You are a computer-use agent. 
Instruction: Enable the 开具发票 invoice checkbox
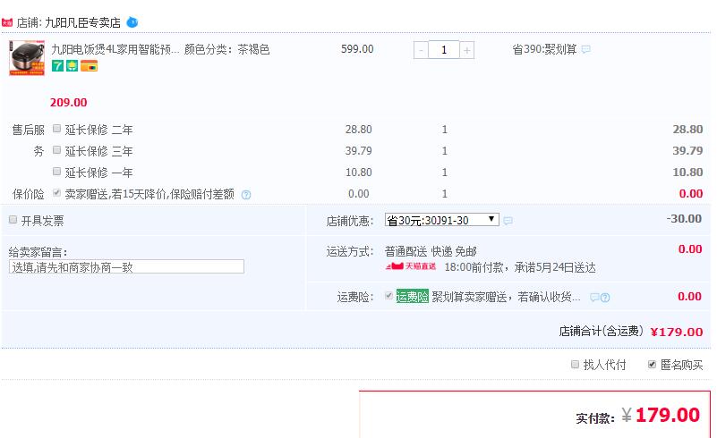coord(13,220)
